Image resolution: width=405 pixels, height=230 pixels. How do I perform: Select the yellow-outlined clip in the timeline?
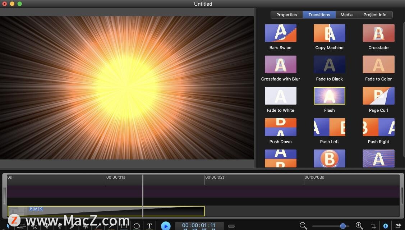(106, 211)
